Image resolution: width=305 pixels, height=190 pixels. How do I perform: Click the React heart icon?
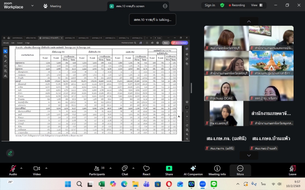pyautogui.click(x=146, y=168)
